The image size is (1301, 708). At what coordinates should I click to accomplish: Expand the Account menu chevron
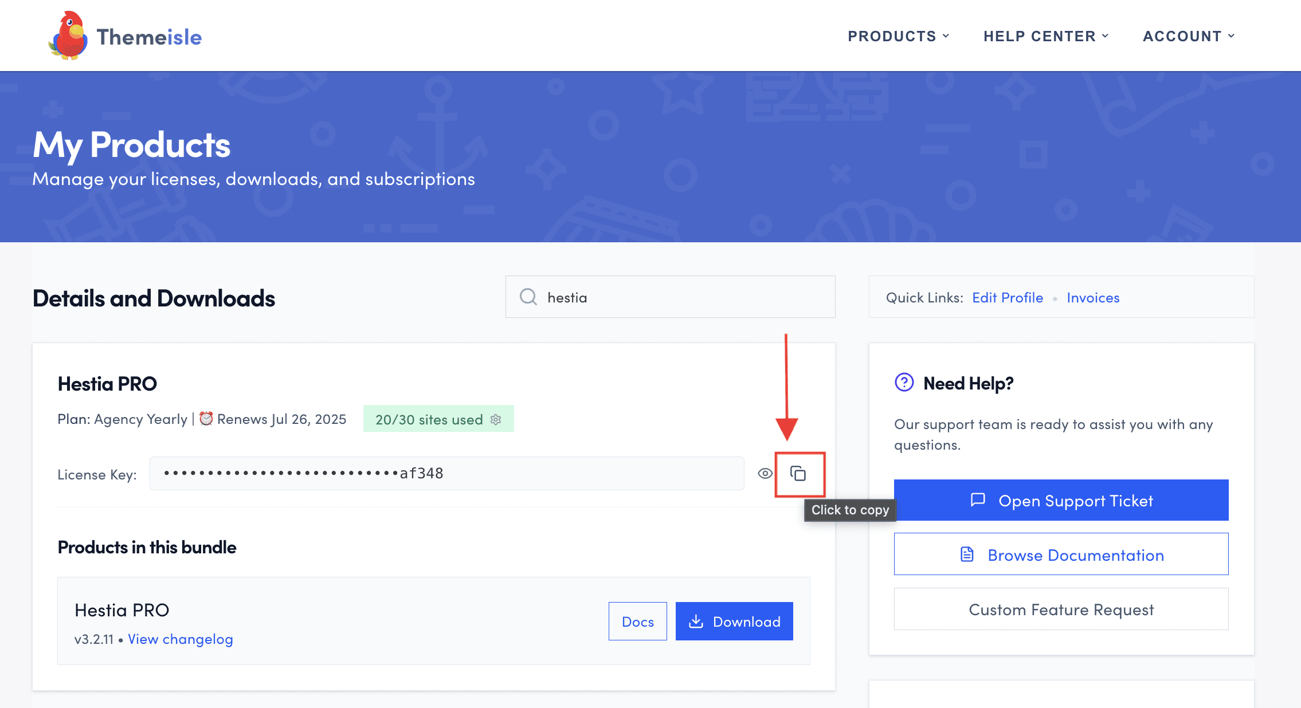point(1231,36)
